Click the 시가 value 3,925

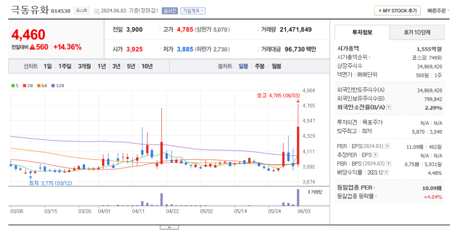(x=135, y=49)
